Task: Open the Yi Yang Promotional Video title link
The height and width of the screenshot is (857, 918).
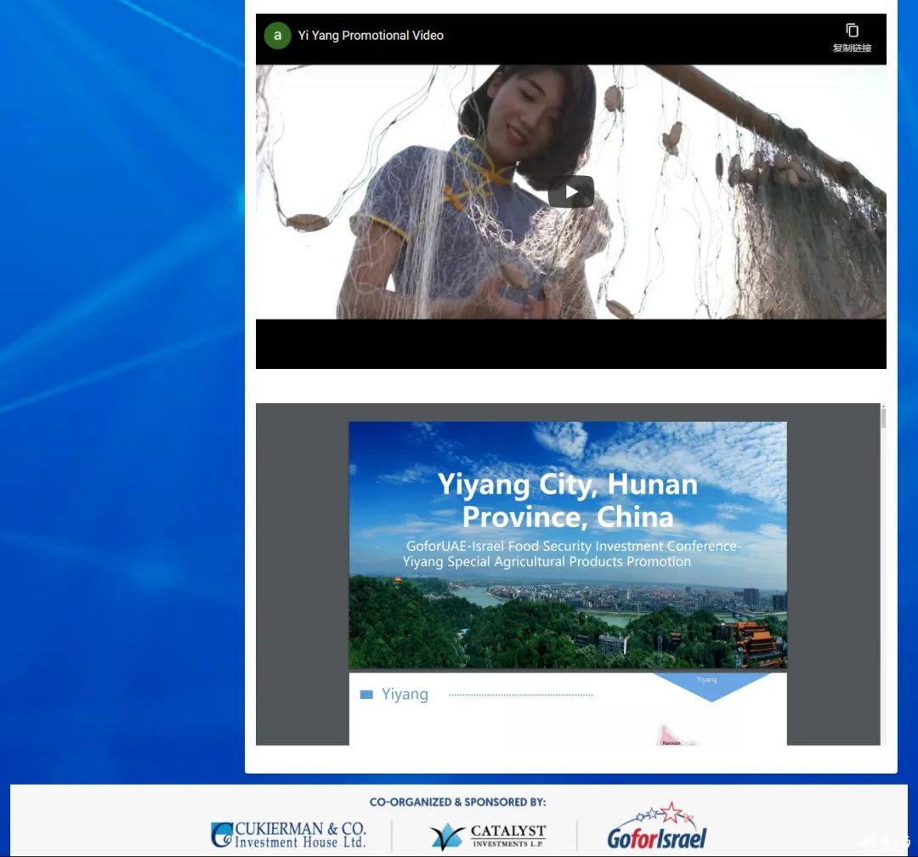Action: (x=371, y=36)
